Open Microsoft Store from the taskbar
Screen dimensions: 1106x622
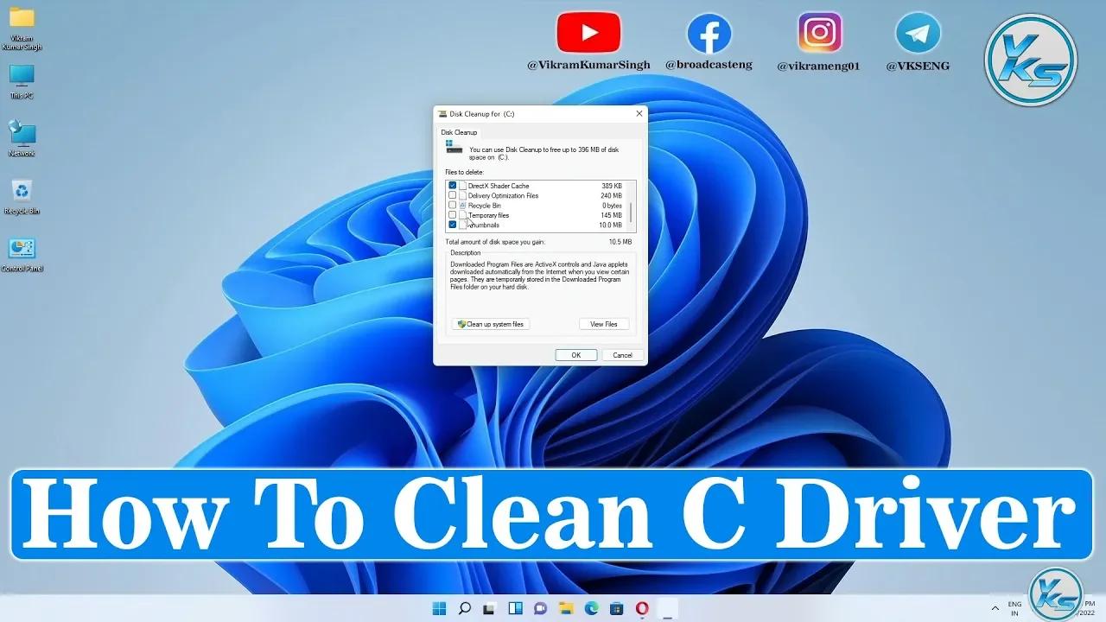(617, 608)
